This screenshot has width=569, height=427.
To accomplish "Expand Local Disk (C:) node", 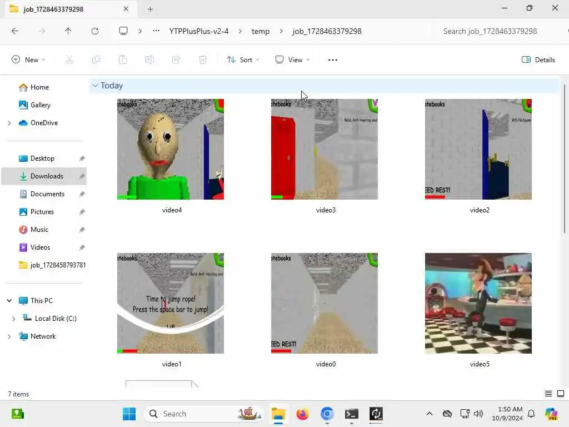I will coord(14,319).
